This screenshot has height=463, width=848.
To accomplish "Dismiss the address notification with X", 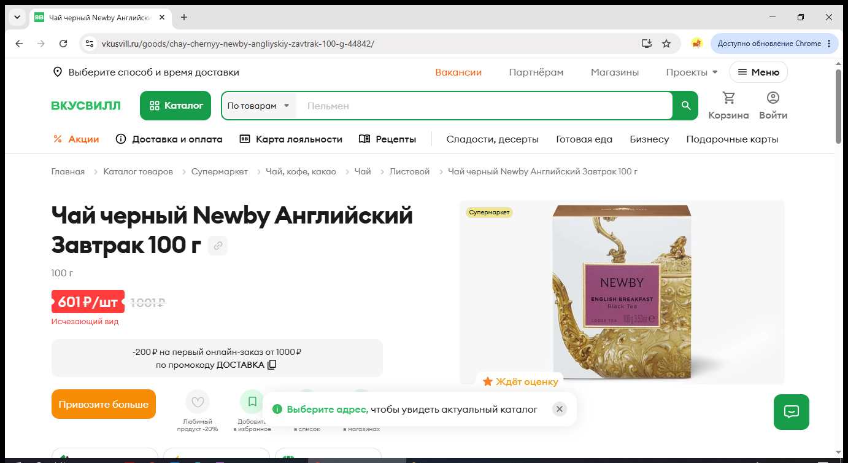I will [559, 409].
